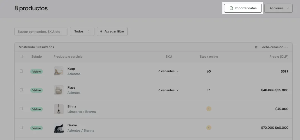This screenshot has height=140, width=300.
Task: Click the Importar datos button
Action: (243, 8)
